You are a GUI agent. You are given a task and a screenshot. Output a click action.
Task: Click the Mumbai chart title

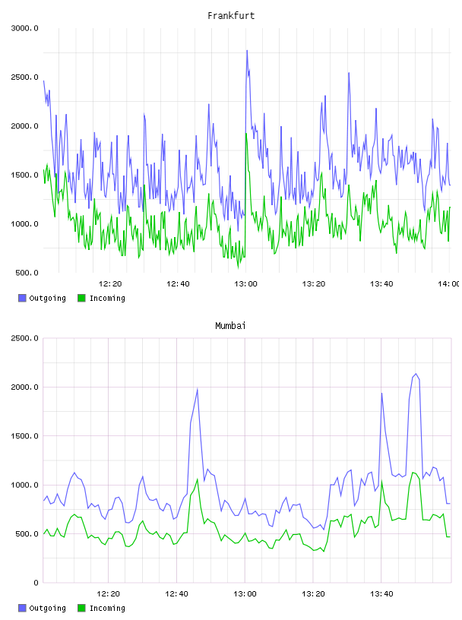coord(230,326)
